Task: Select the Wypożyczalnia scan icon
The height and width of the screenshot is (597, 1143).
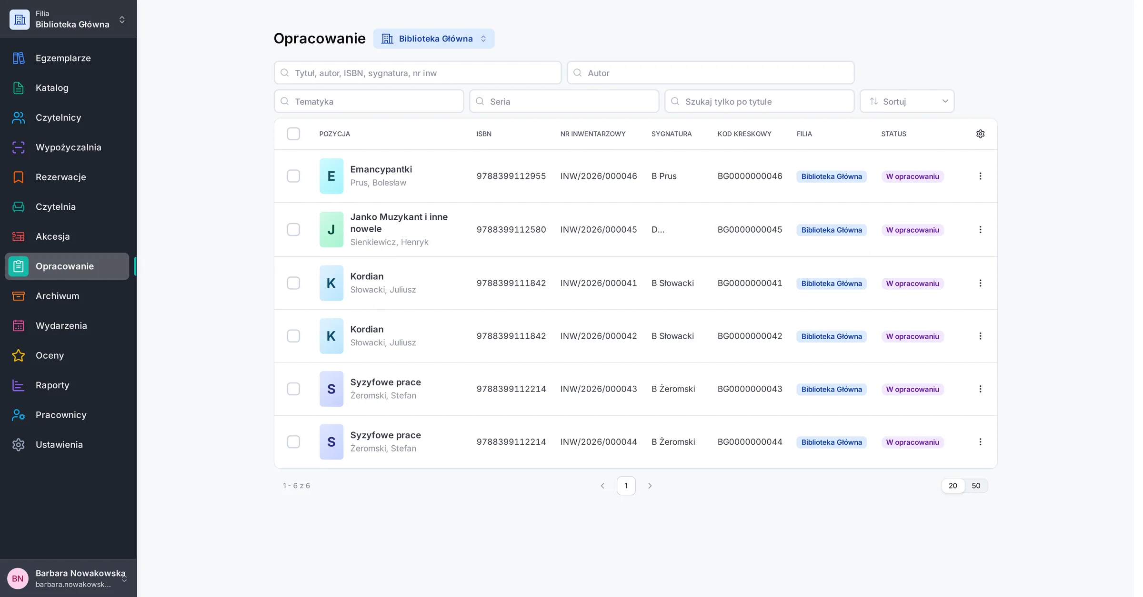Action: 19,147
